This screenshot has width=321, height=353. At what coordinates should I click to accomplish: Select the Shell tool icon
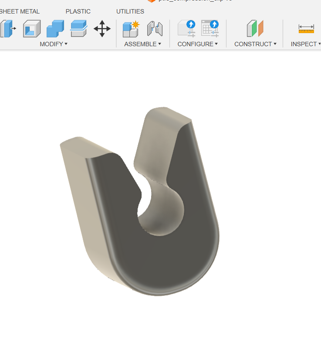coord(32,29)
